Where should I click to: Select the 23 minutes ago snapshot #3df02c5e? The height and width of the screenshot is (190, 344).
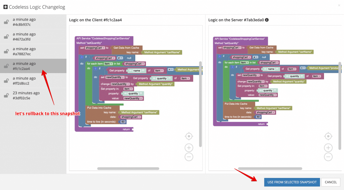[x=33, y=96]
